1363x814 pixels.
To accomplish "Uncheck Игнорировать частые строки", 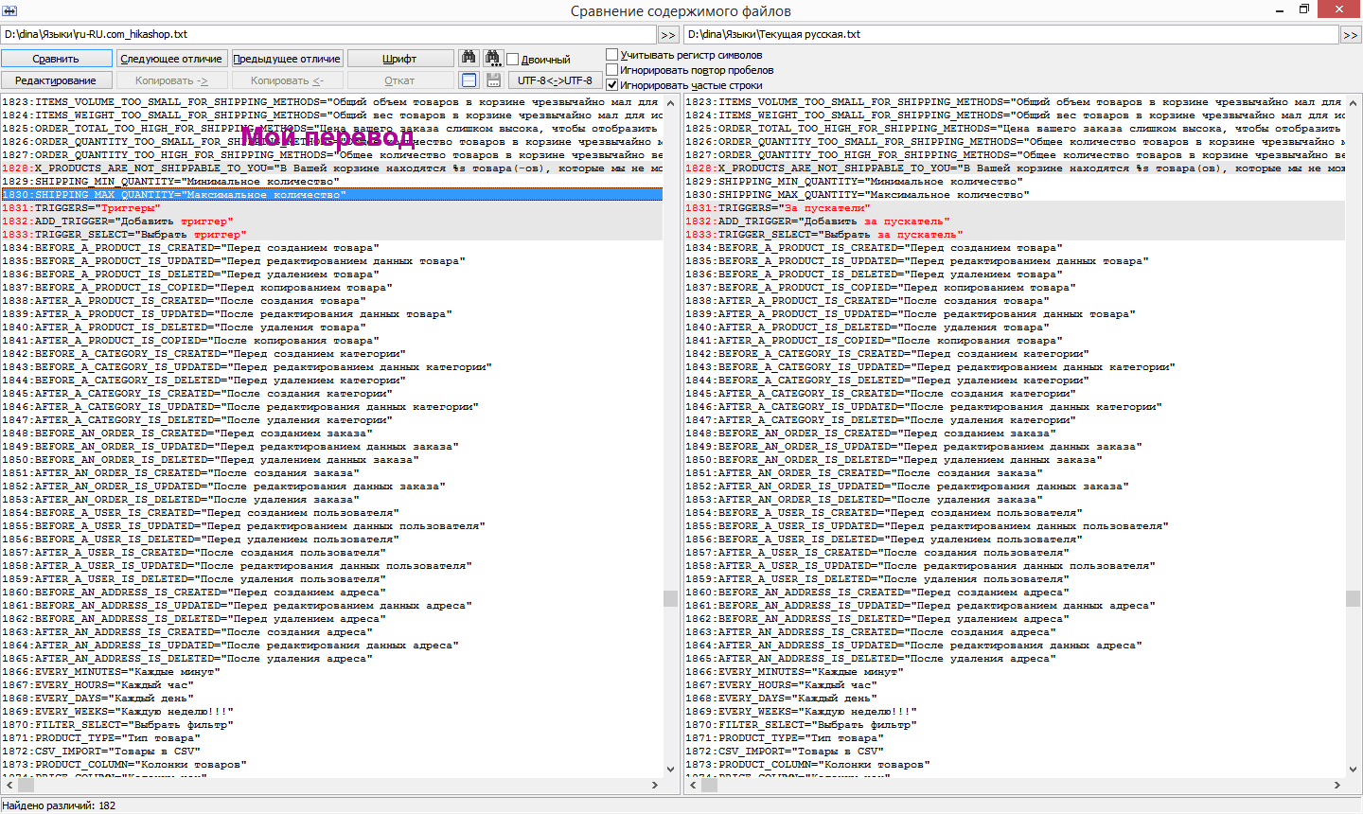I will click(611, 85).
